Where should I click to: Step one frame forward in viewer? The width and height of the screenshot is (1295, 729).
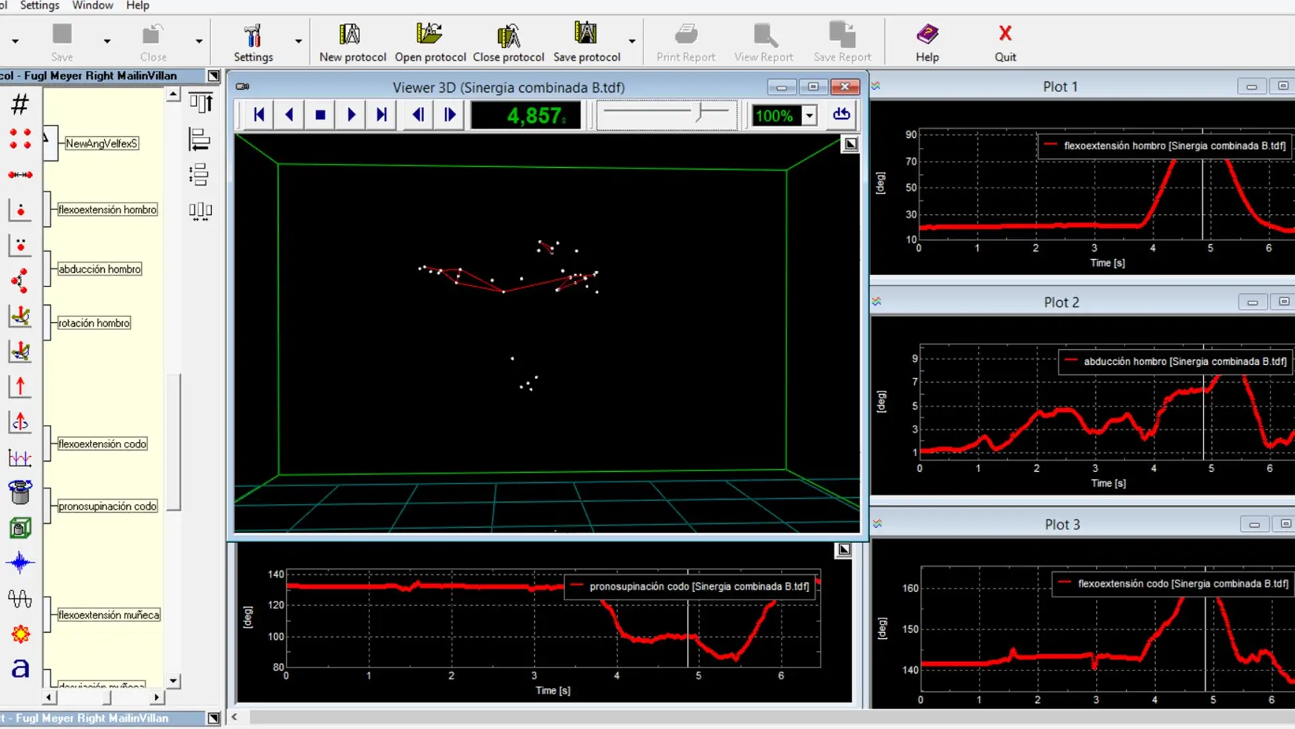tap(450, 115)
